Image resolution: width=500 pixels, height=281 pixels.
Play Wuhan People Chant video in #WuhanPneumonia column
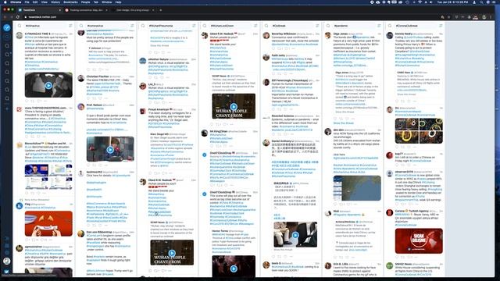tap(172, 253)
